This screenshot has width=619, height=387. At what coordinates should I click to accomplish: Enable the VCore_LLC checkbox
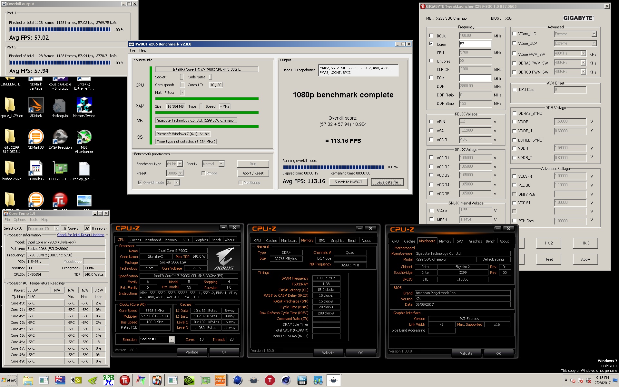coord(514,34)
